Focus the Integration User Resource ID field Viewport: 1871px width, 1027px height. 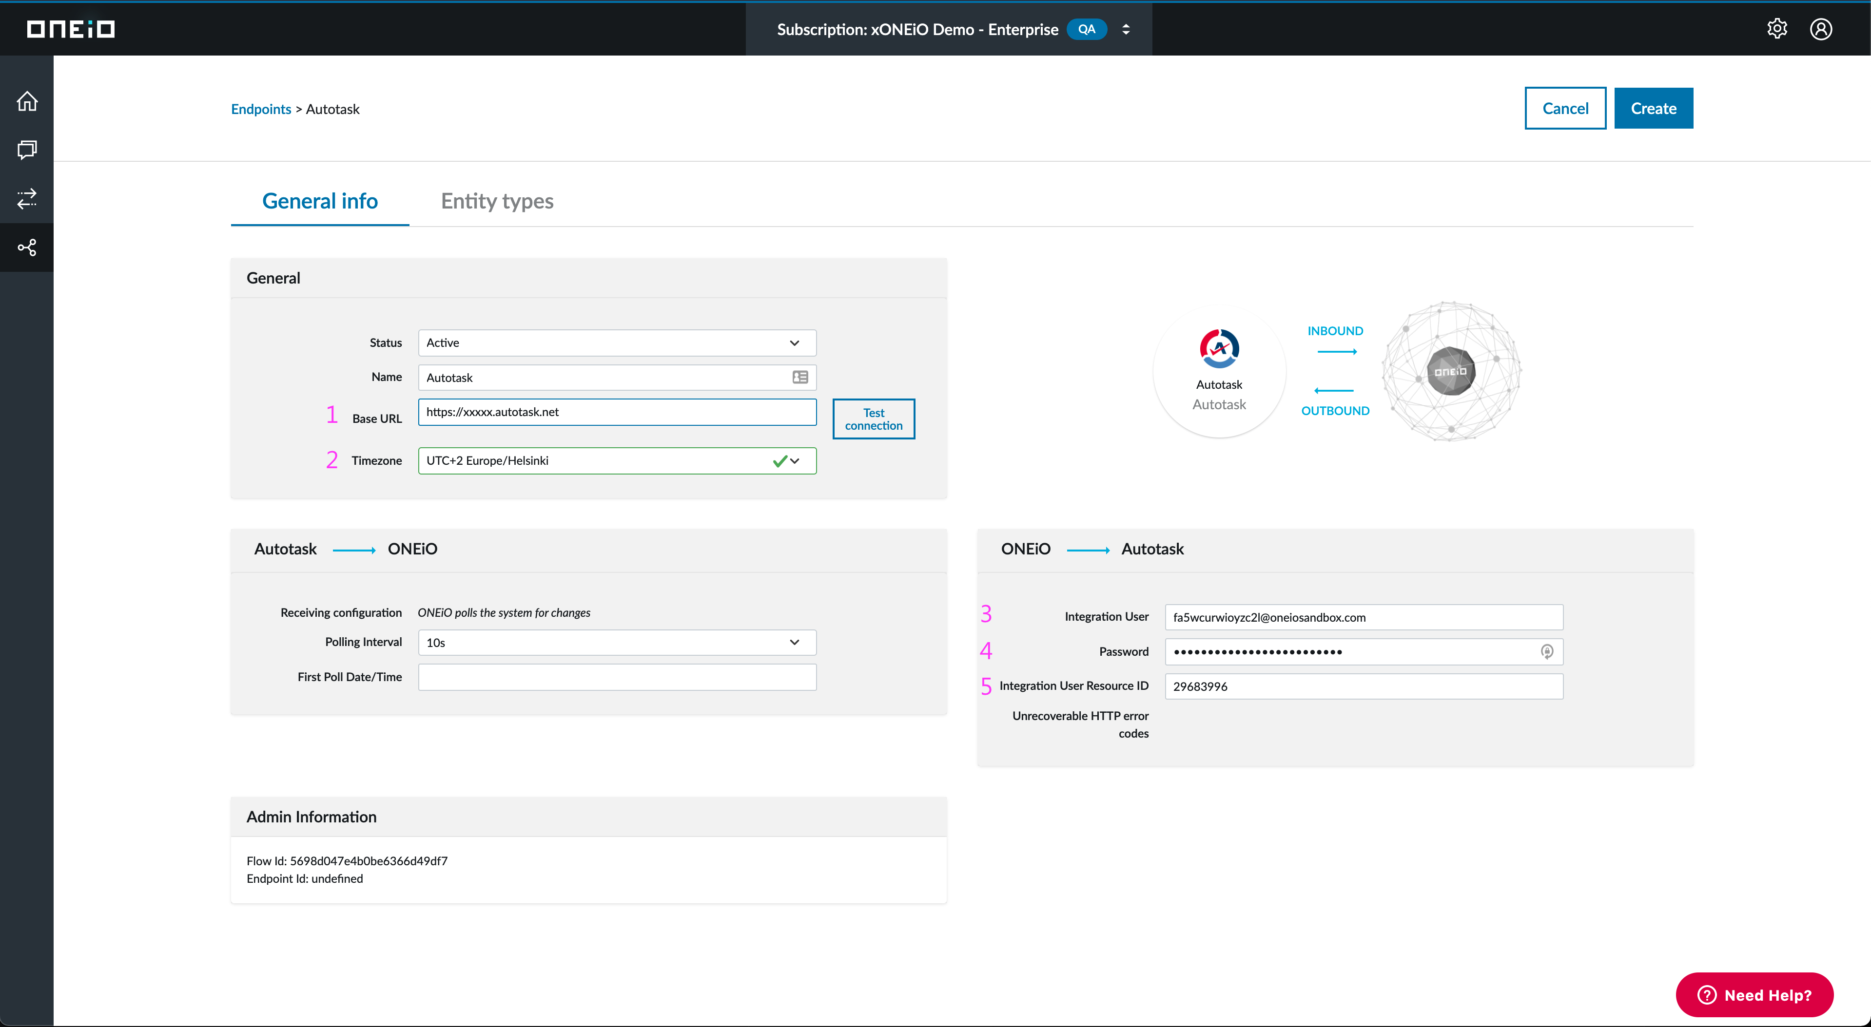click(1364, 686)
